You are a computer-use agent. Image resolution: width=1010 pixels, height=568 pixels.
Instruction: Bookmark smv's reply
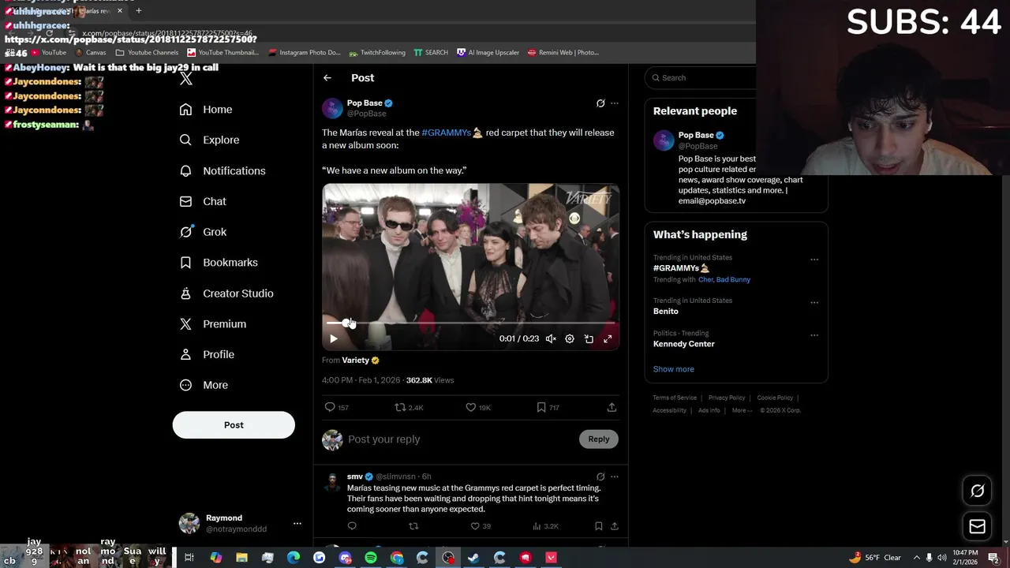598,526
